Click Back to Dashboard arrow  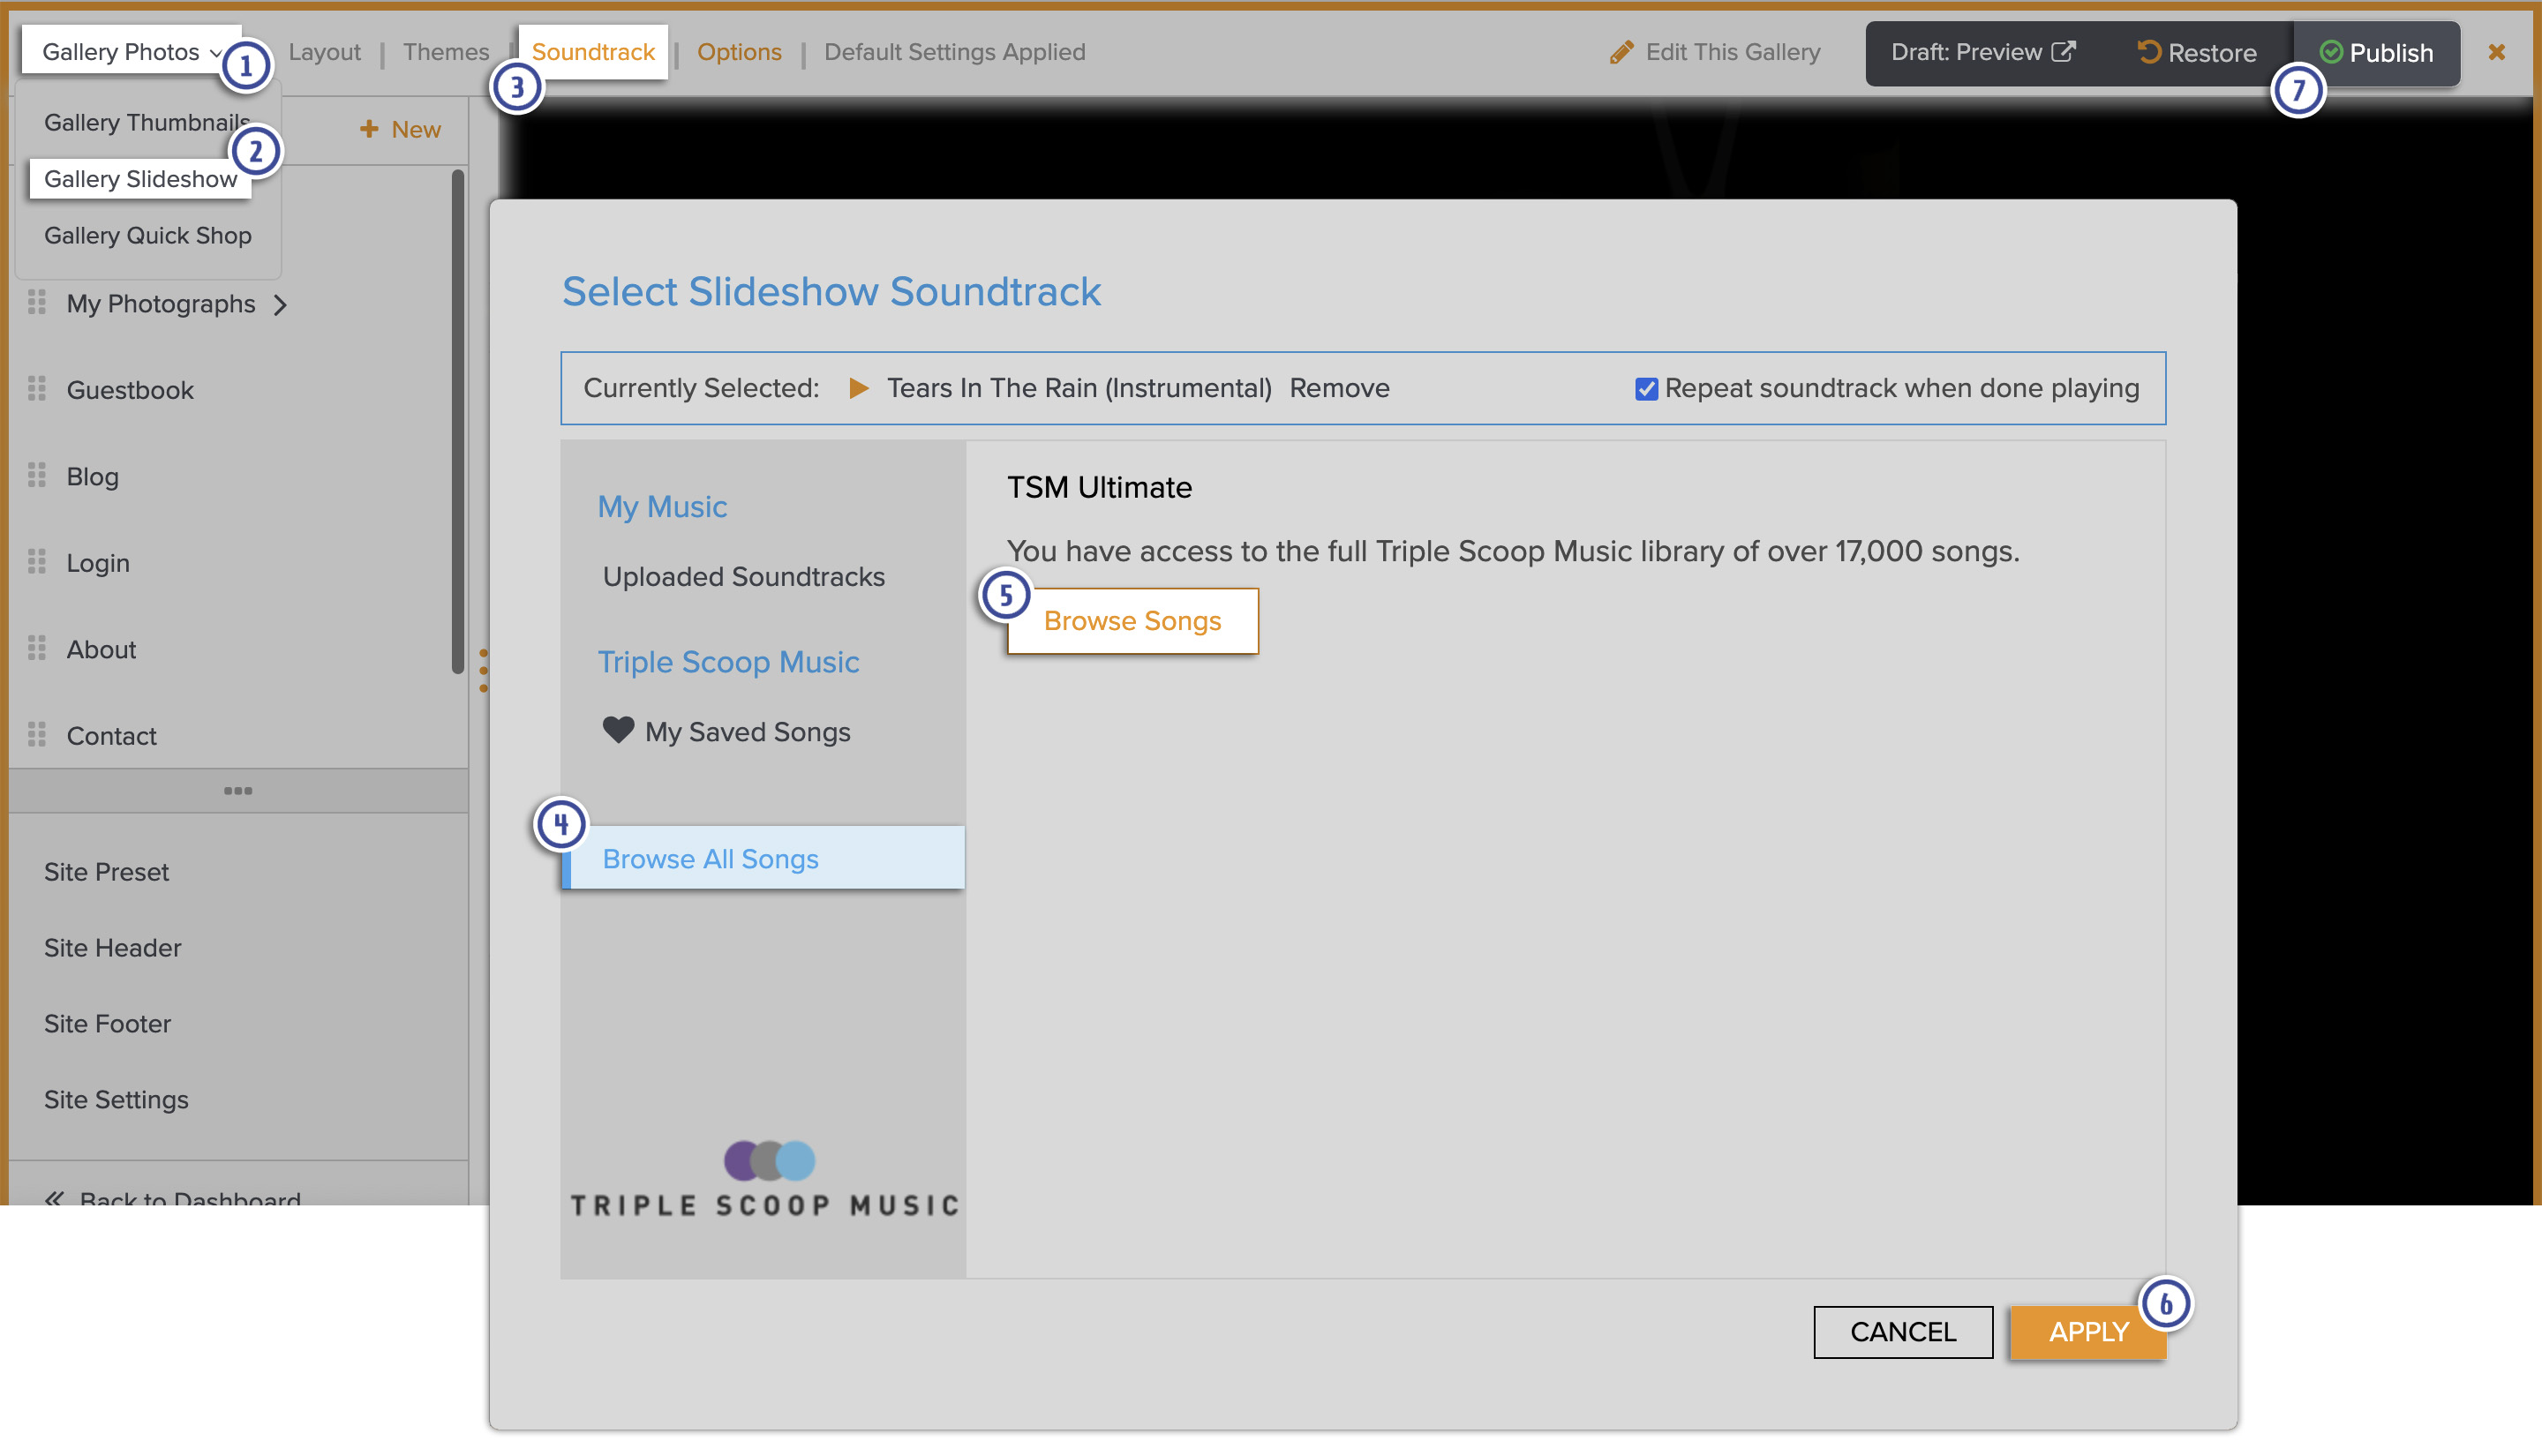pos(54,1198)
